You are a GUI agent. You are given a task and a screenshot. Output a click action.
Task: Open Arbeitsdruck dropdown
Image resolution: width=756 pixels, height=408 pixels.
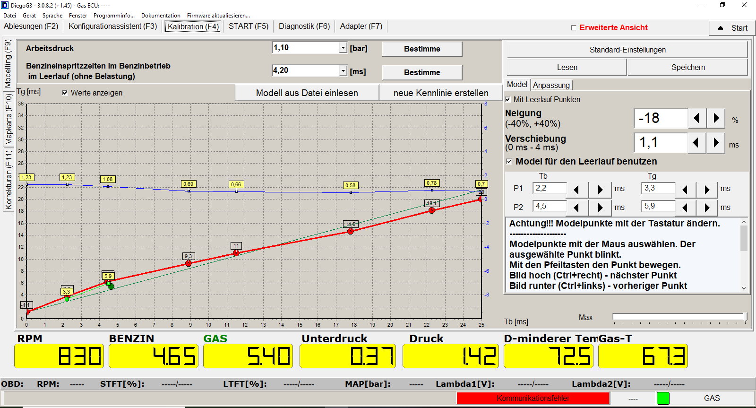343,48
